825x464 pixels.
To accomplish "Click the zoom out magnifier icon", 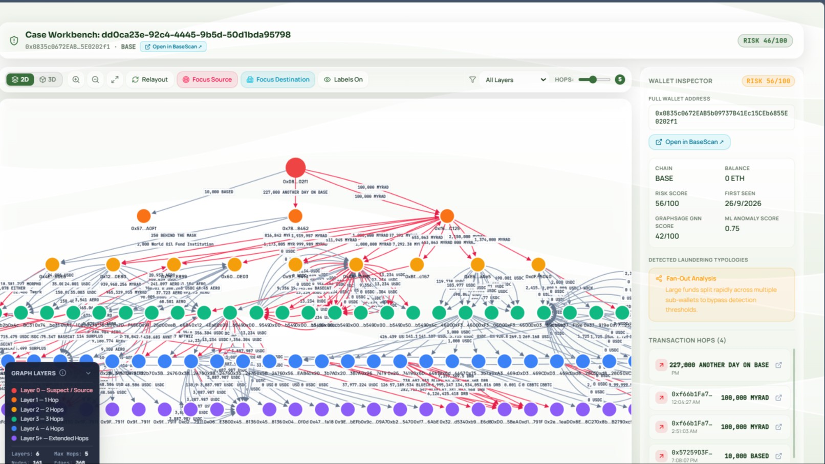I will [95, 80].
